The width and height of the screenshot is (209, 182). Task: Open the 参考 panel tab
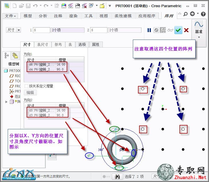(58, 44)
